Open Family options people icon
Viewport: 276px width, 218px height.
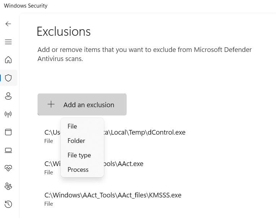click(x=8, y=186)
